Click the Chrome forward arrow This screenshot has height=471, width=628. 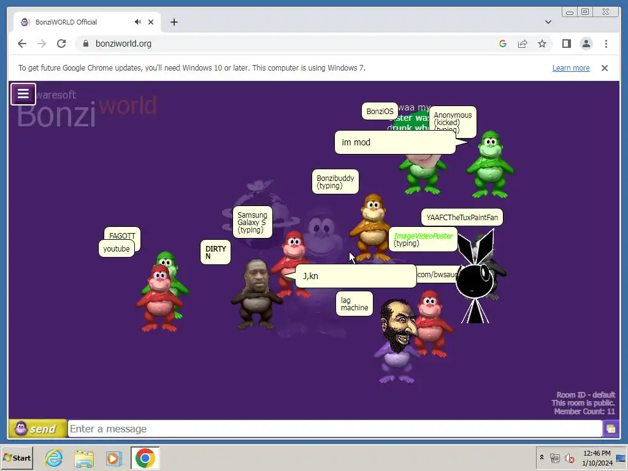42,44
